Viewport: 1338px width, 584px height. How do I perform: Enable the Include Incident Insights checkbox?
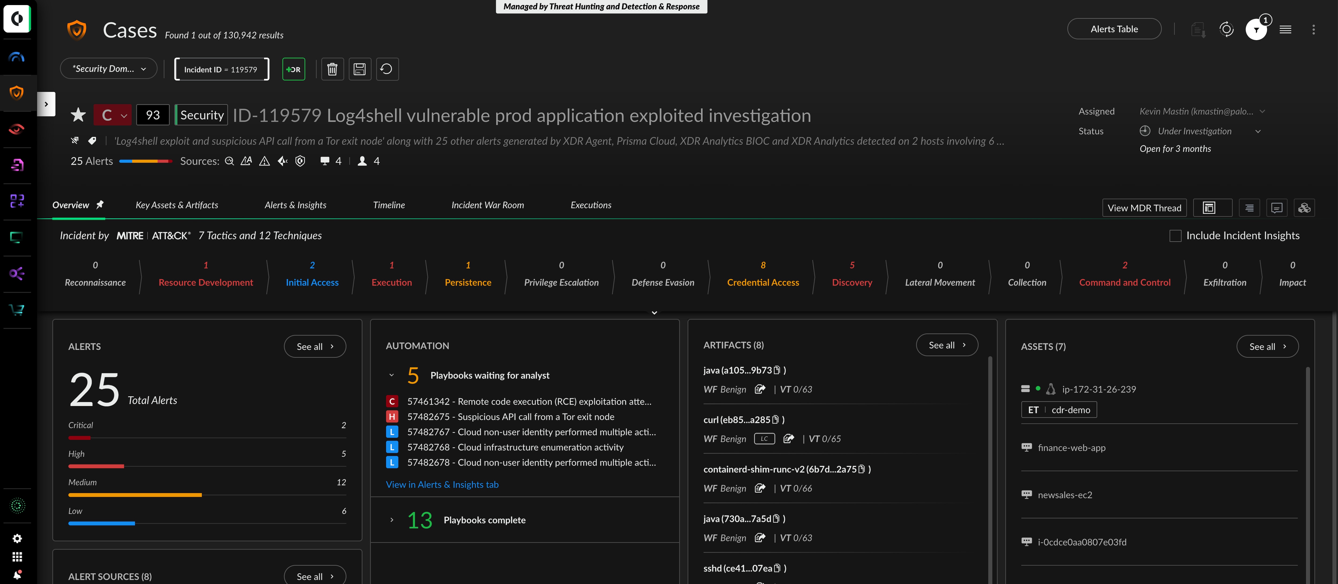[x=1175, y=235]
